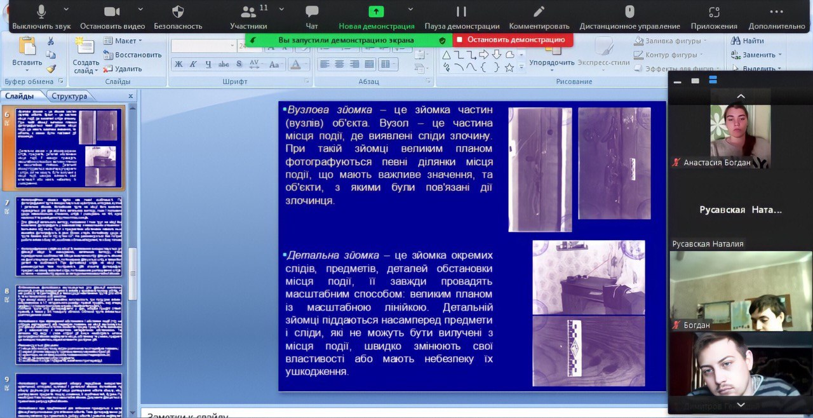
Task: Click the Остановить демонстрацию button
Action: point(513,39)
